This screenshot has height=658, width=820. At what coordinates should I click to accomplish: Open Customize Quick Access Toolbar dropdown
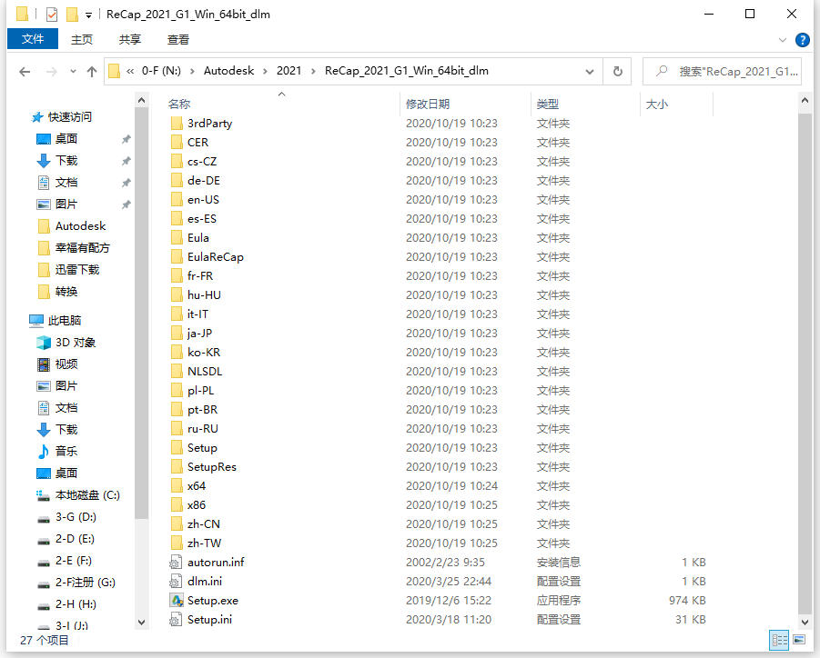(89, 15)
